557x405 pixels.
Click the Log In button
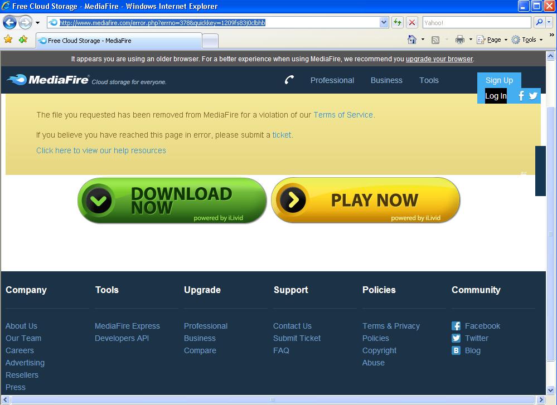coord(496,96)
